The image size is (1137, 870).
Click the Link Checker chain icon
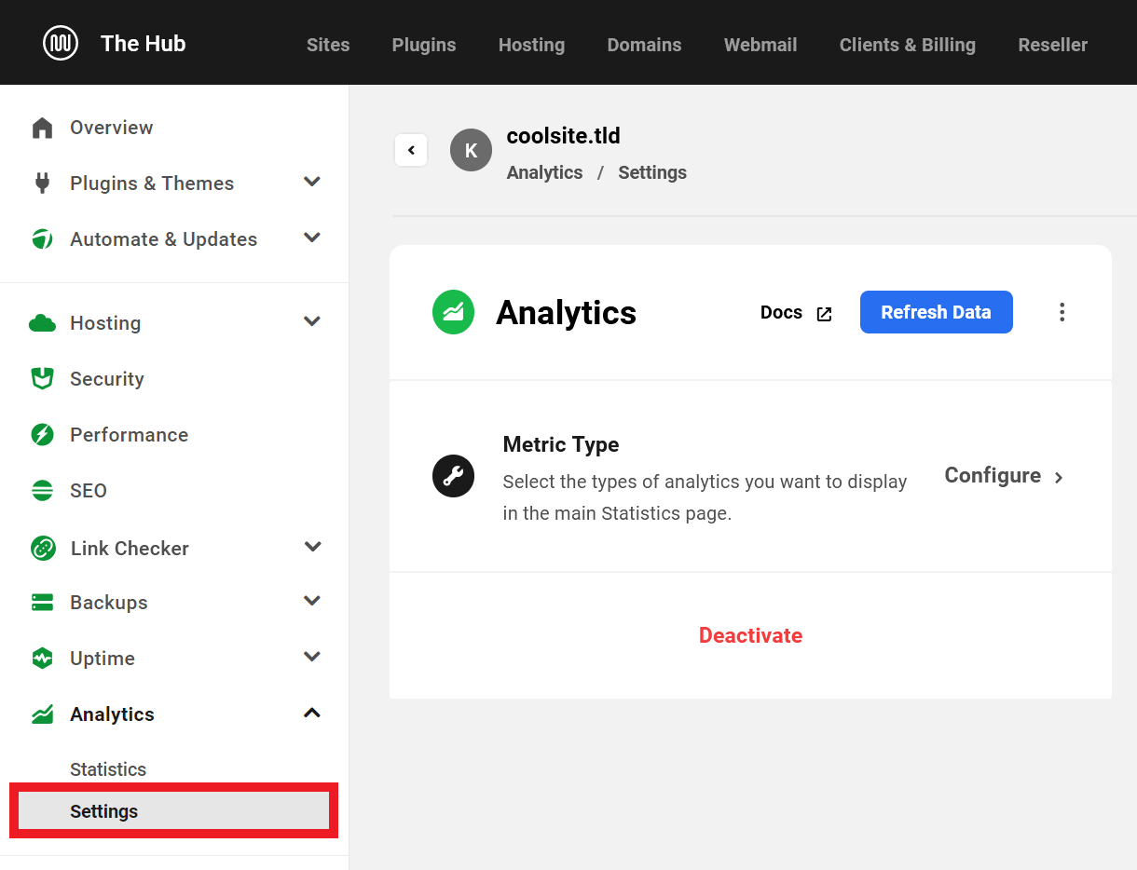click(x=43, y=548)
